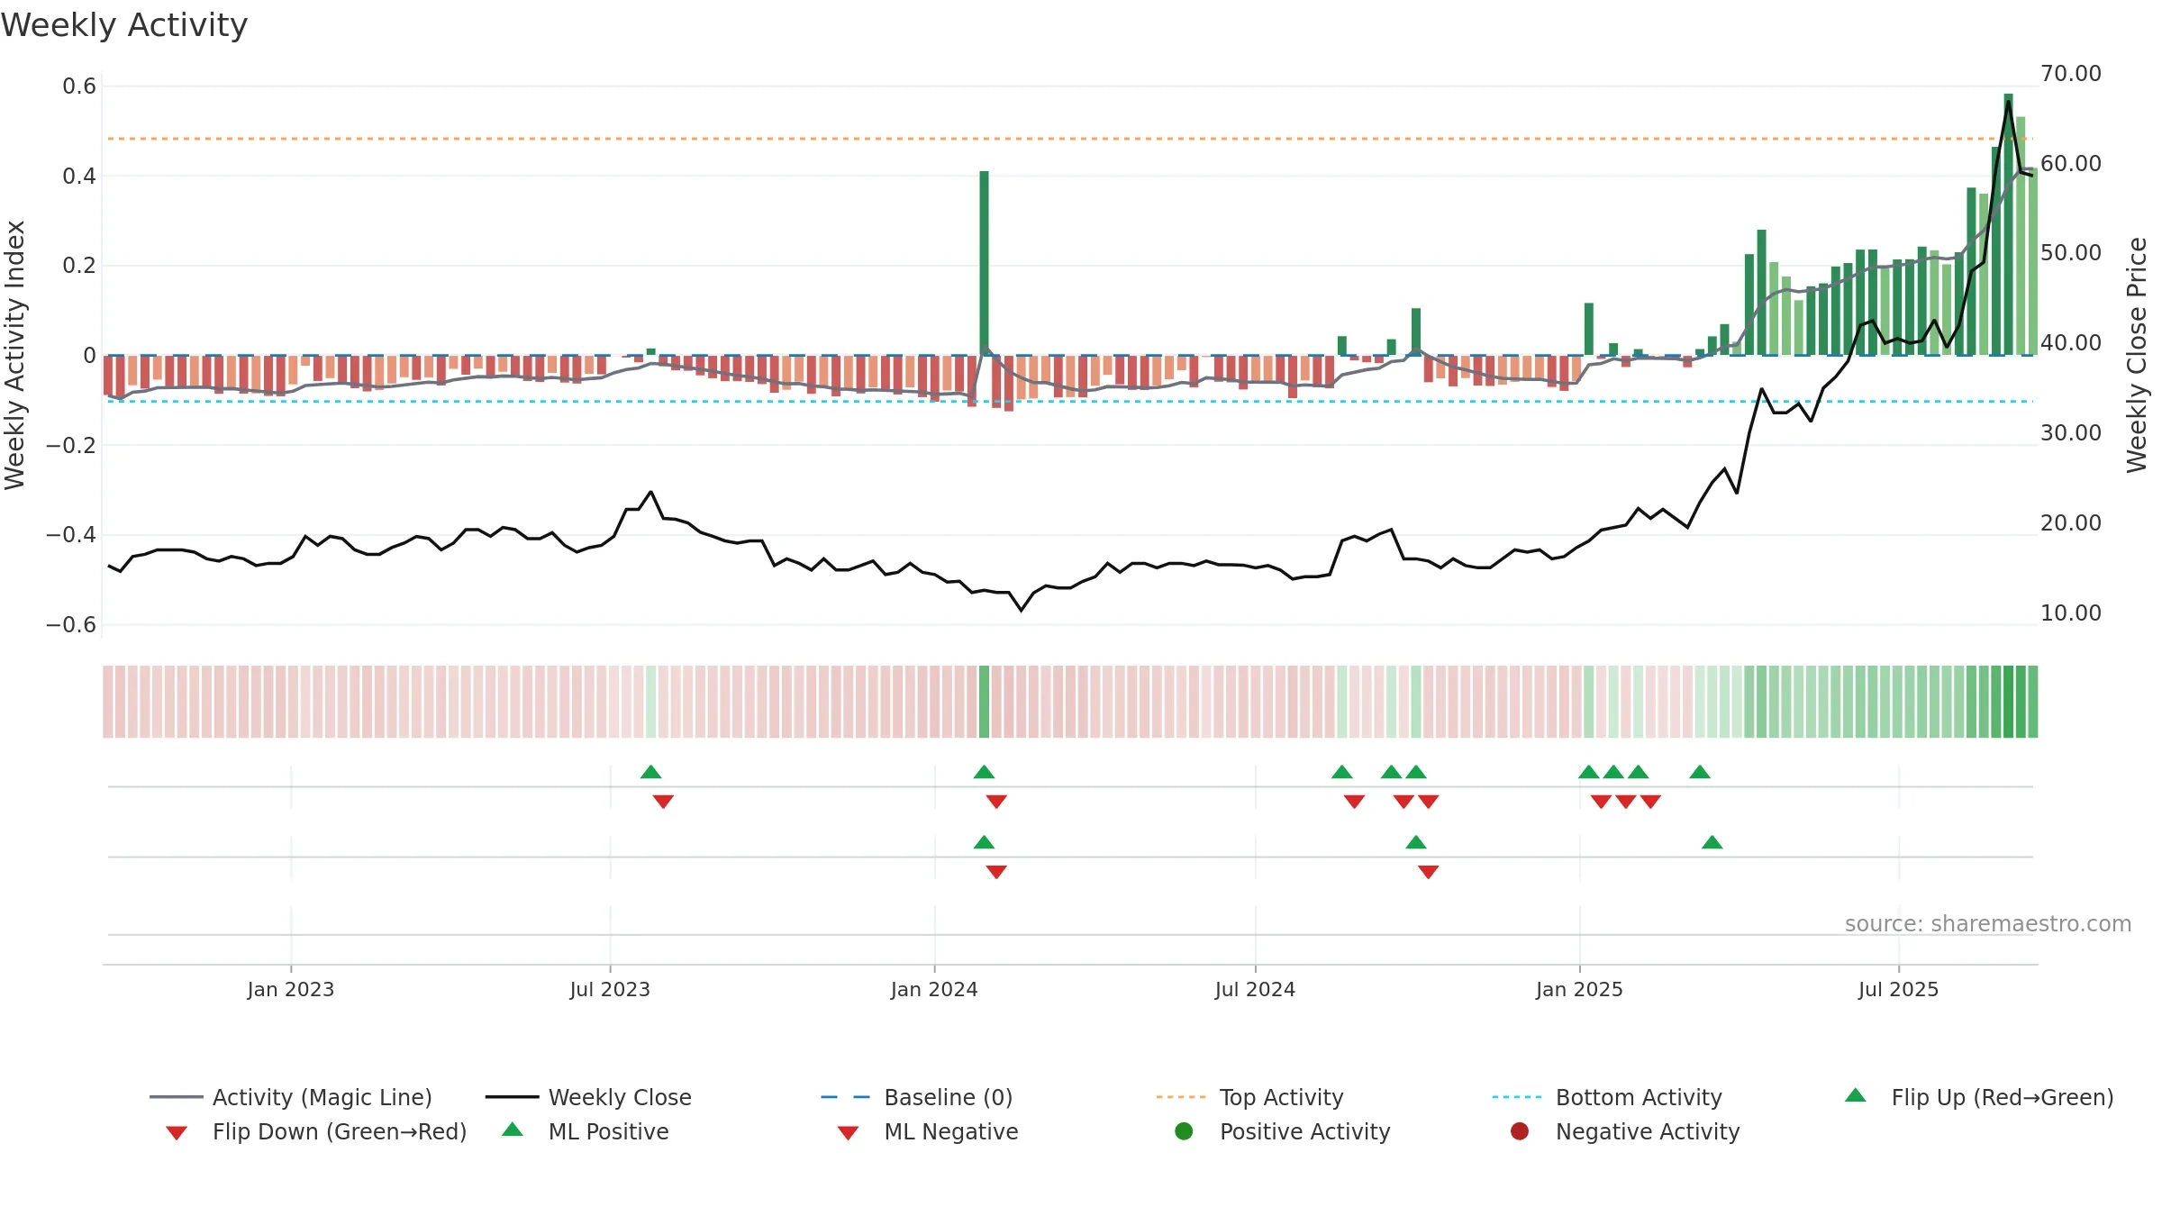Toggle Flip Down (Green→Red) legend entry

click(315, 1131)
